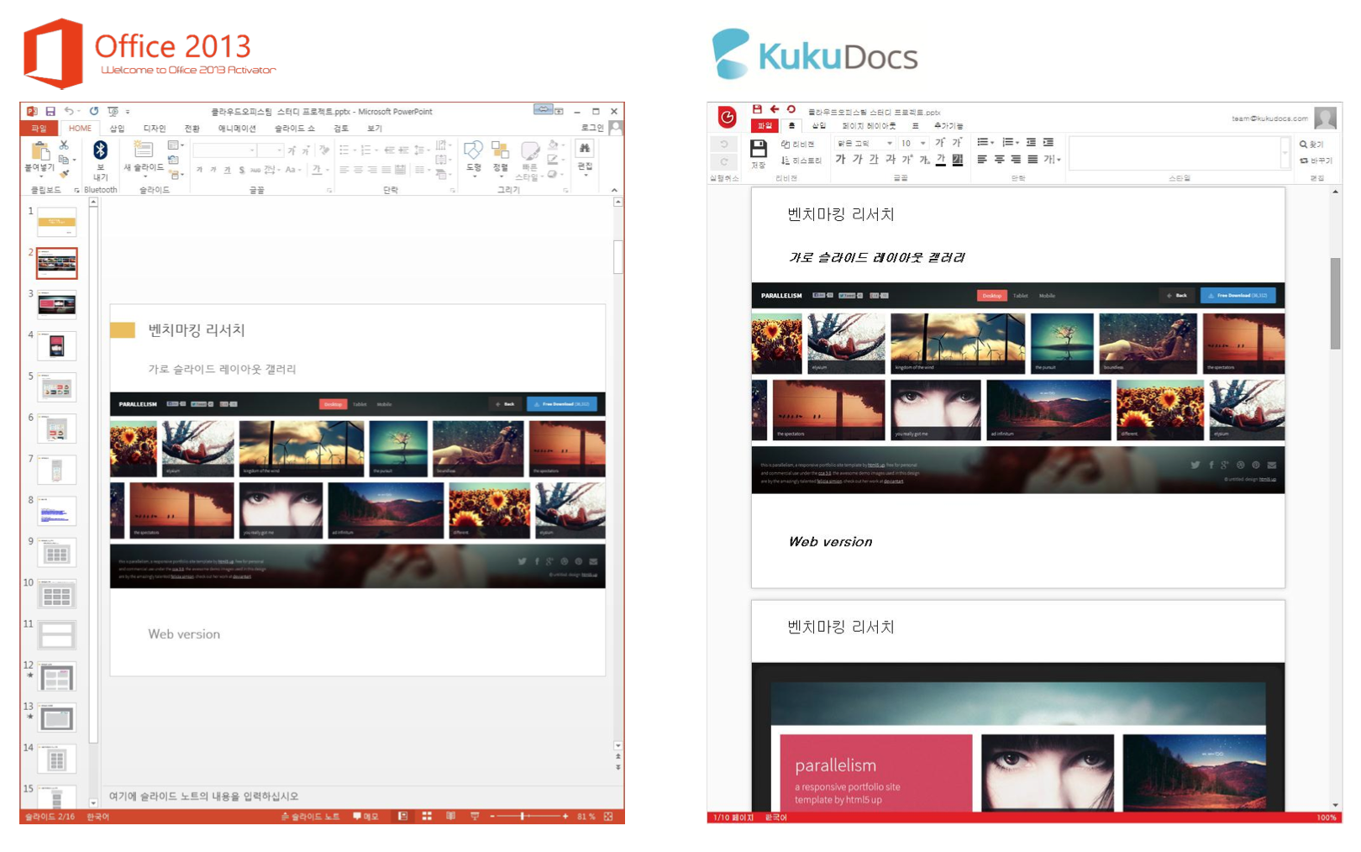Click the KukuDocs red logo button

pyautogui.click(x=727, y=117)
